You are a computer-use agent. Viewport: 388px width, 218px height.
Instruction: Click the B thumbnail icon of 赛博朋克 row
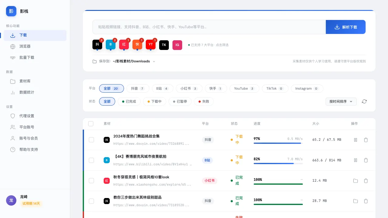107,160
